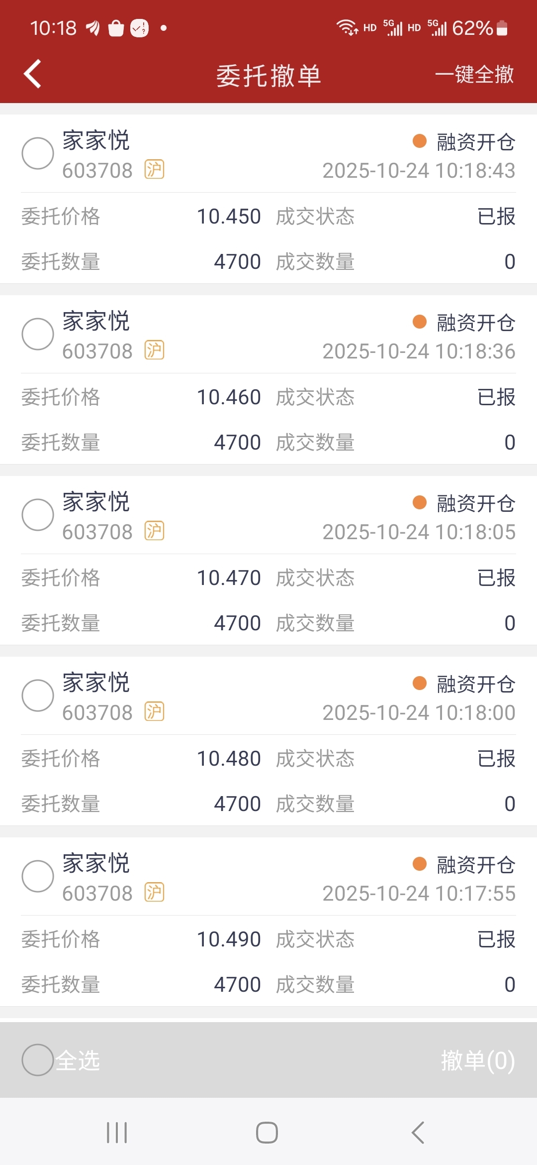
Task: Select the order placed at 10:17:55
Action: coord(38,876)
